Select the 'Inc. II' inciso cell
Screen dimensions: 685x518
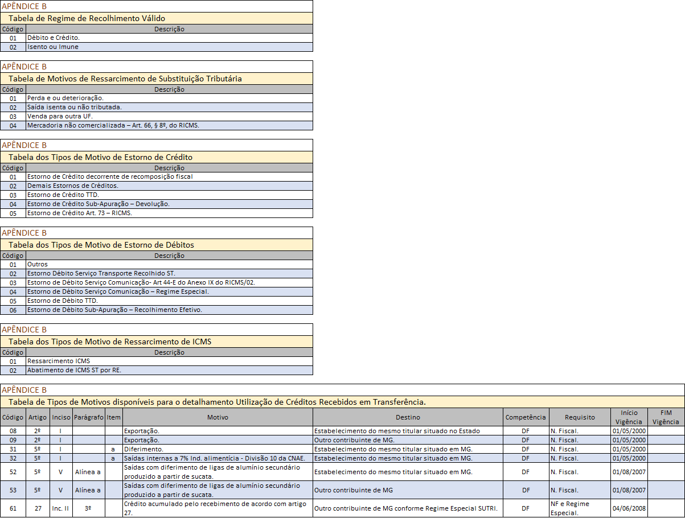click(x=61, y=508)
